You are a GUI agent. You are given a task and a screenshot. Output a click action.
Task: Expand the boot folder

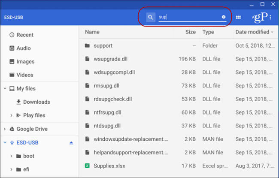(12, 156)
